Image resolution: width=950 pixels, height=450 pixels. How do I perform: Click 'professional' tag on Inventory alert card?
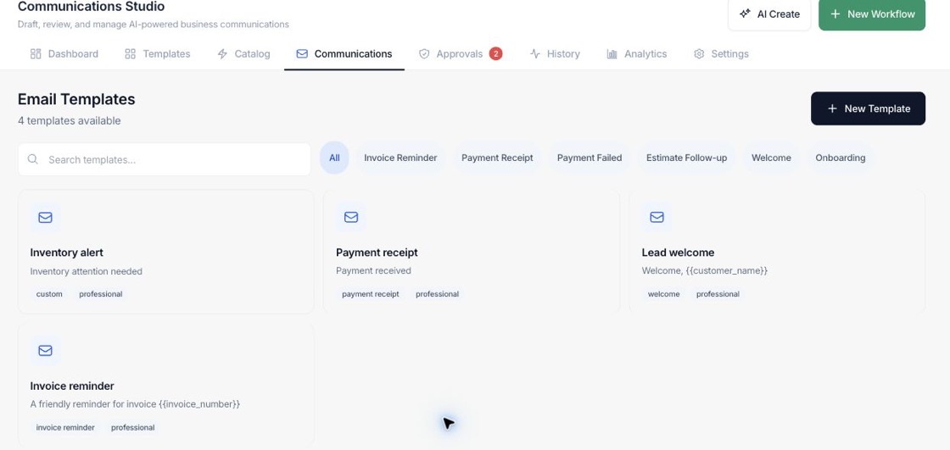point(101,294)
